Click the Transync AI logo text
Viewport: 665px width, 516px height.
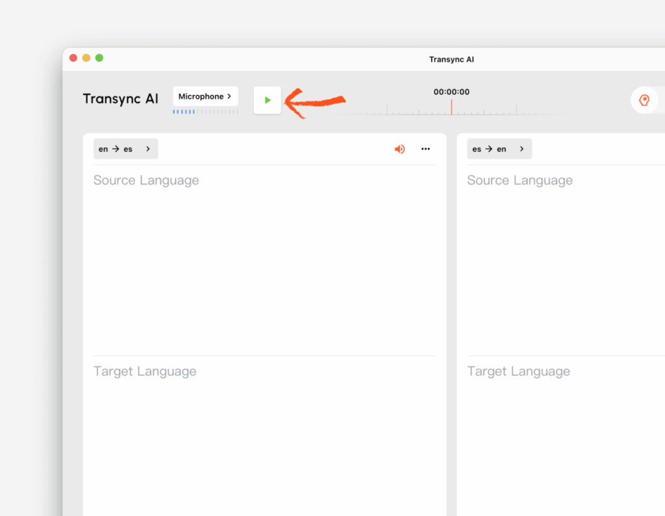[120, 99]
